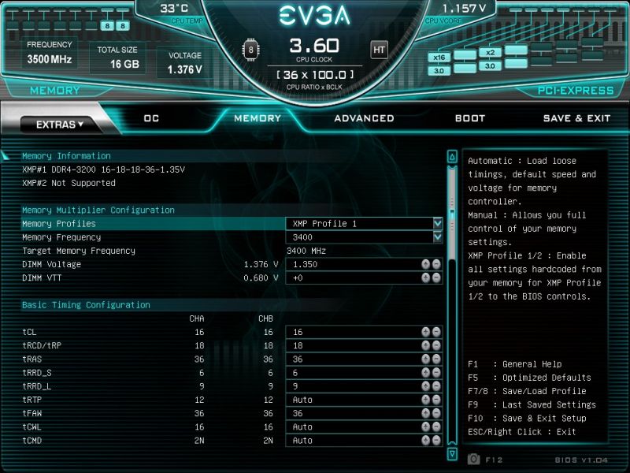630x473 pixels.
Task: Open the ADVANCED tab
Action: (x=364, y=118)
